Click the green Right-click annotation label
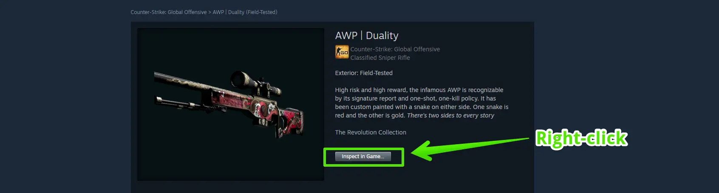 tap(581, 138)
